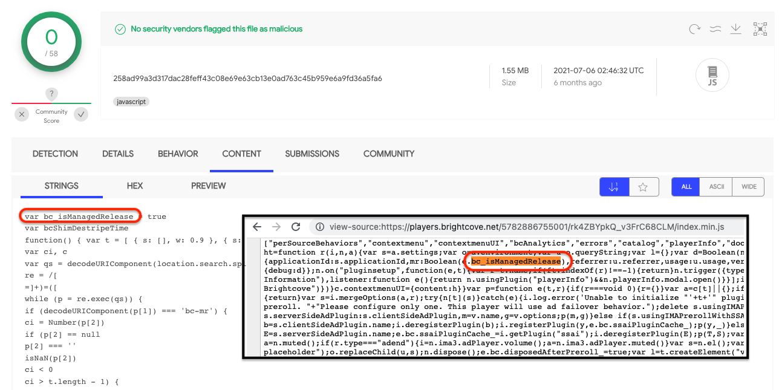779x390 pixels.
Task: Select the WIDE string encoding filter
Action: click(749, 187)
